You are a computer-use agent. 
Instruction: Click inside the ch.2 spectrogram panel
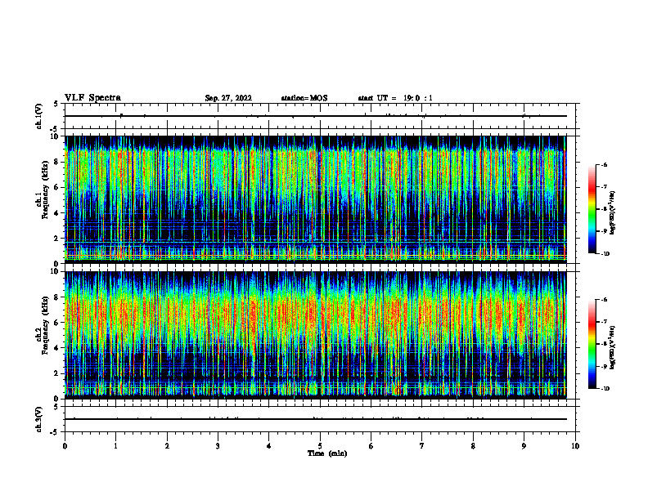(316, 335)
